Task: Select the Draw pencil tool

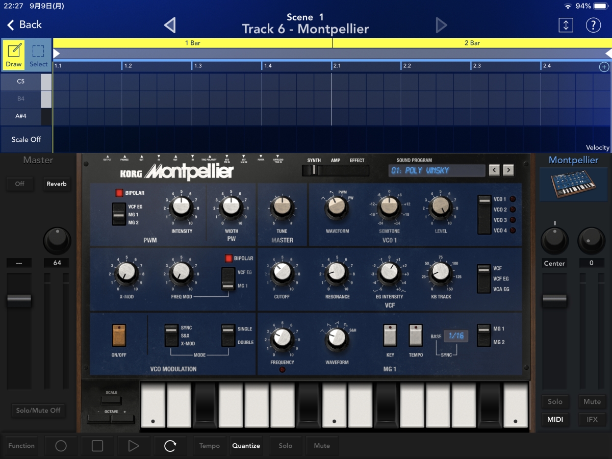Action: [x=14, y=55]
